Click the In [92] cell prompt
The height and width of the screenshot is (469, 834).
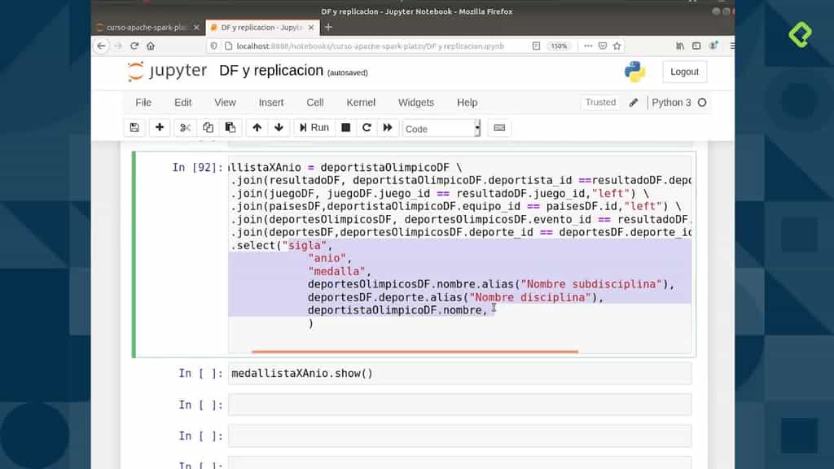click(x=197, y=168)
